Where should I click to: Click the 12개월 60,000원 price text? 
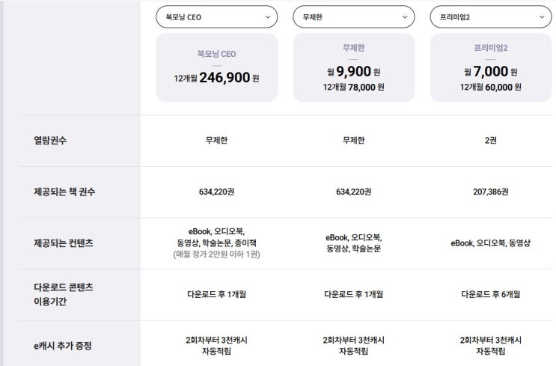(491, 87)
